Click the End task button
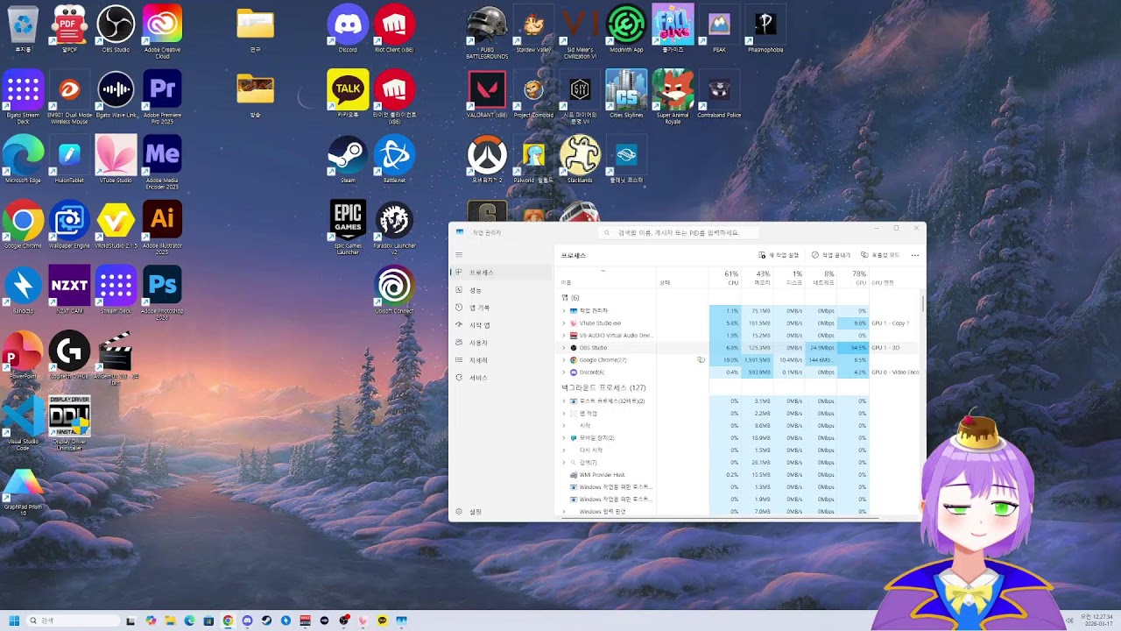1121x631 pixels. pyautogui.click(x=831, y=255)
